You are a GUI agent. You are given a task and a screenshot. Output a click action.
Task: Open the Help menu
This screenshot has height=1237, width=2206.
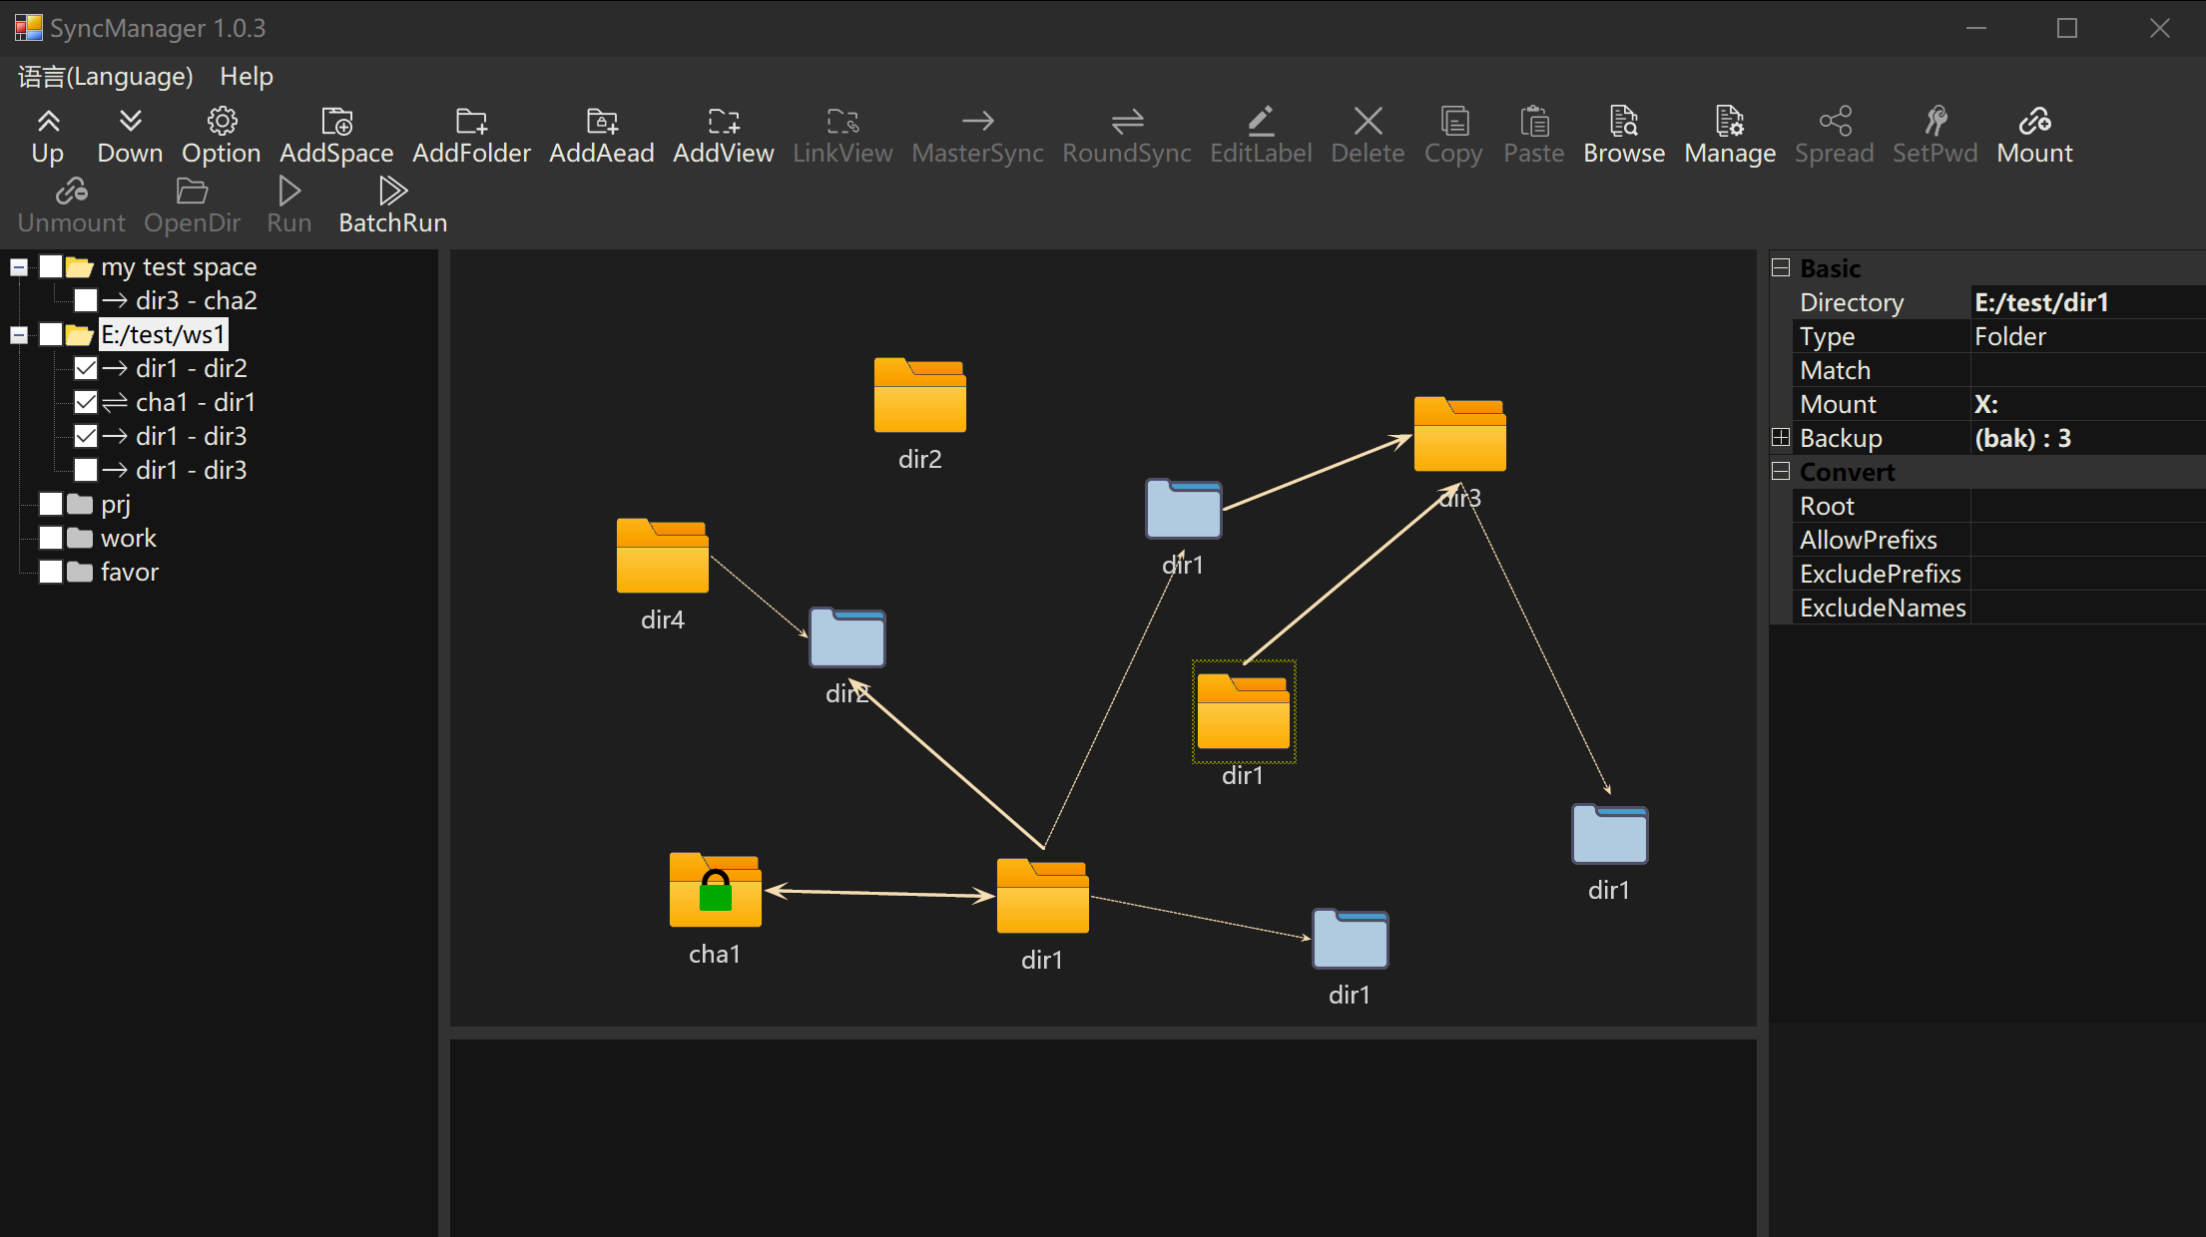tap(247, 77)
